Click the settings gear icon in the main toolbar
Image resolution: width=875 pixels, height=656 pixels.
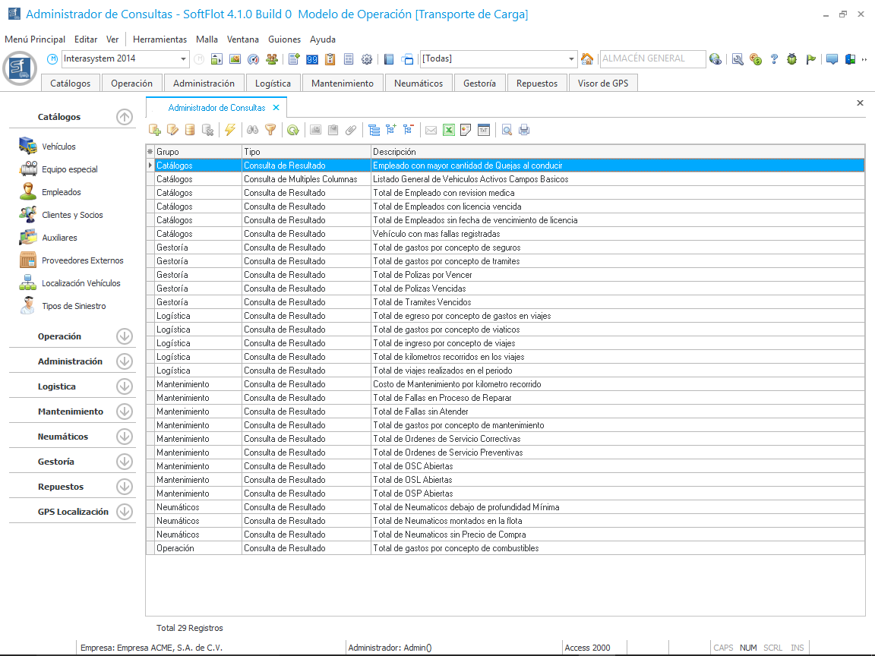[367, 59]
